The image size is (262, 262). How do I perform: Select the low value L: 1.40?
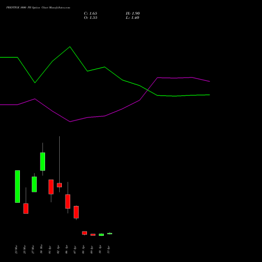pyautogui.click(x=133, y=18)
